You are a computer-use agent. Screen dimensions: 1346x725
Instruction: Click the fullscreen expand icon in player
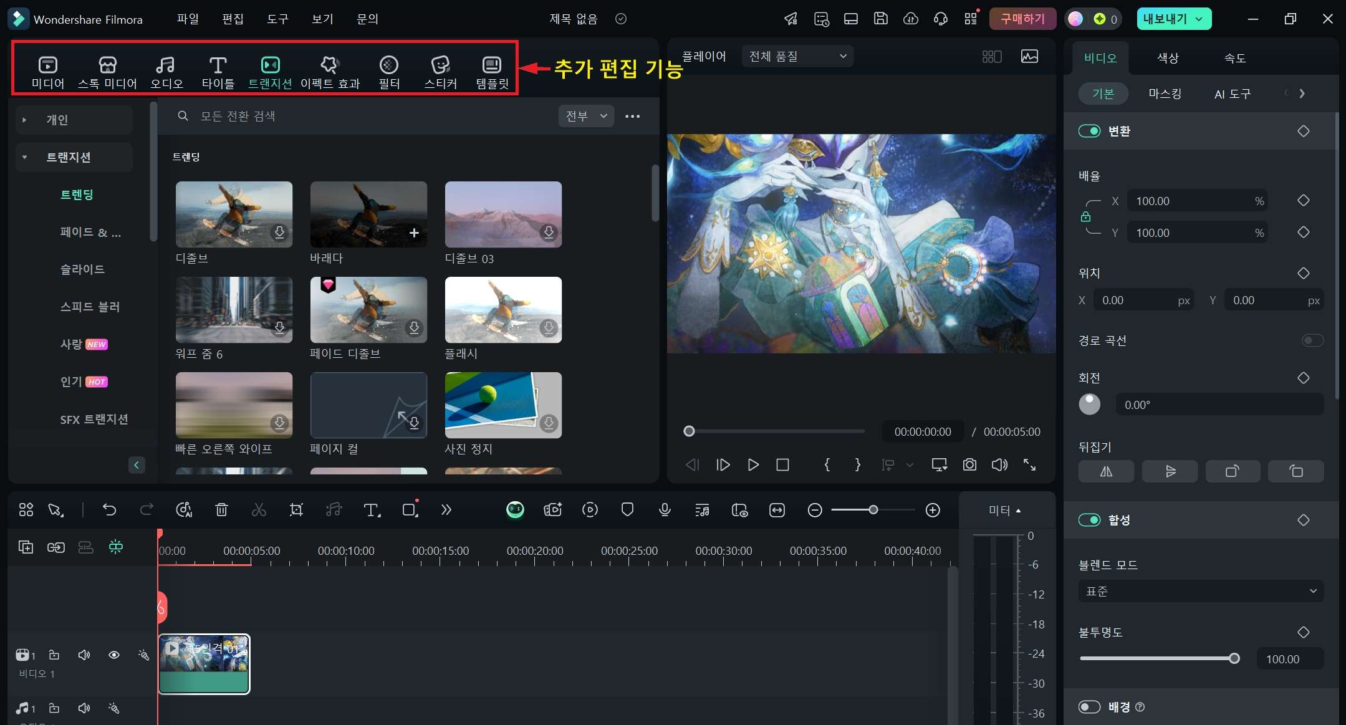[x=1029, y=464]
